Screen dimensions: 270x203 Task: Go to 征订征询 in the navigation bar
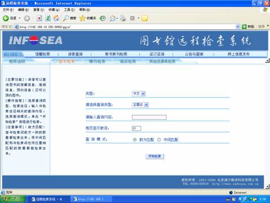coord(157,54)
